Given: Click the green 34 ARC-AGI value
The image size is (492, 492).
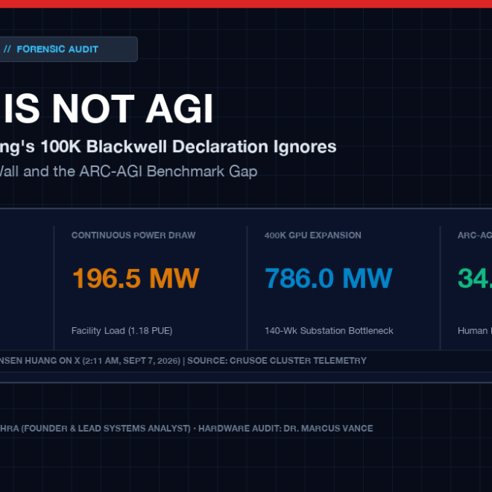Looking at the screenshot, I should click(x=475, y=278).
